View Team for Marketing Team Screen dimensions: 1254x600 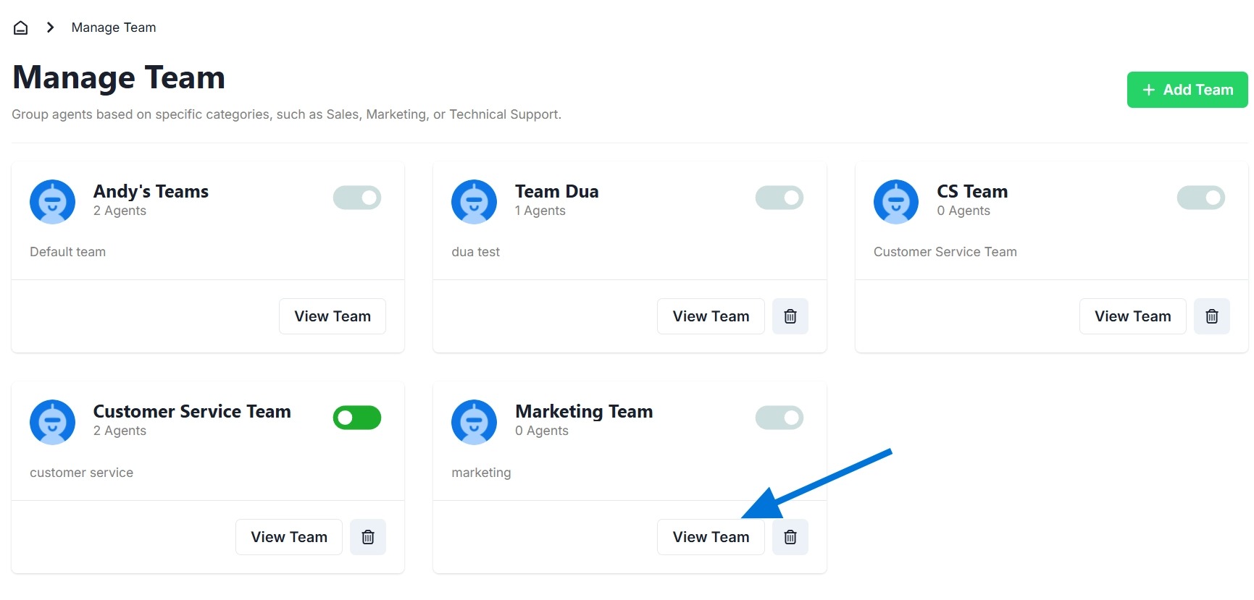coord(710,537)
